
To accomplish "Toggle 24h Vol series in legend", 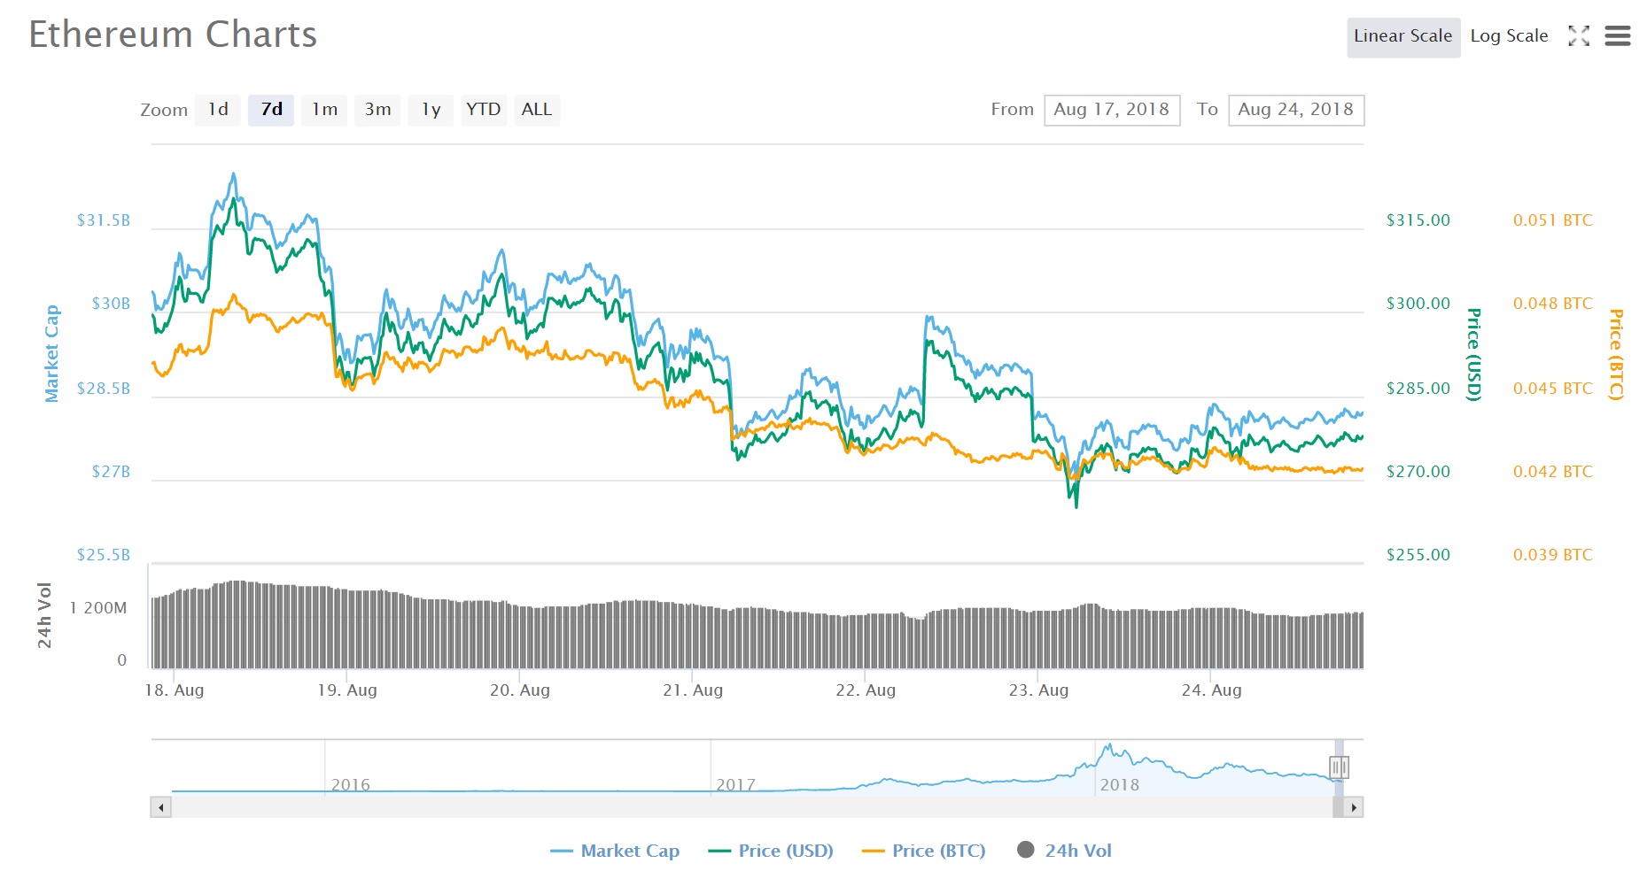I will pyautogui.click(x=1064, y=851).
